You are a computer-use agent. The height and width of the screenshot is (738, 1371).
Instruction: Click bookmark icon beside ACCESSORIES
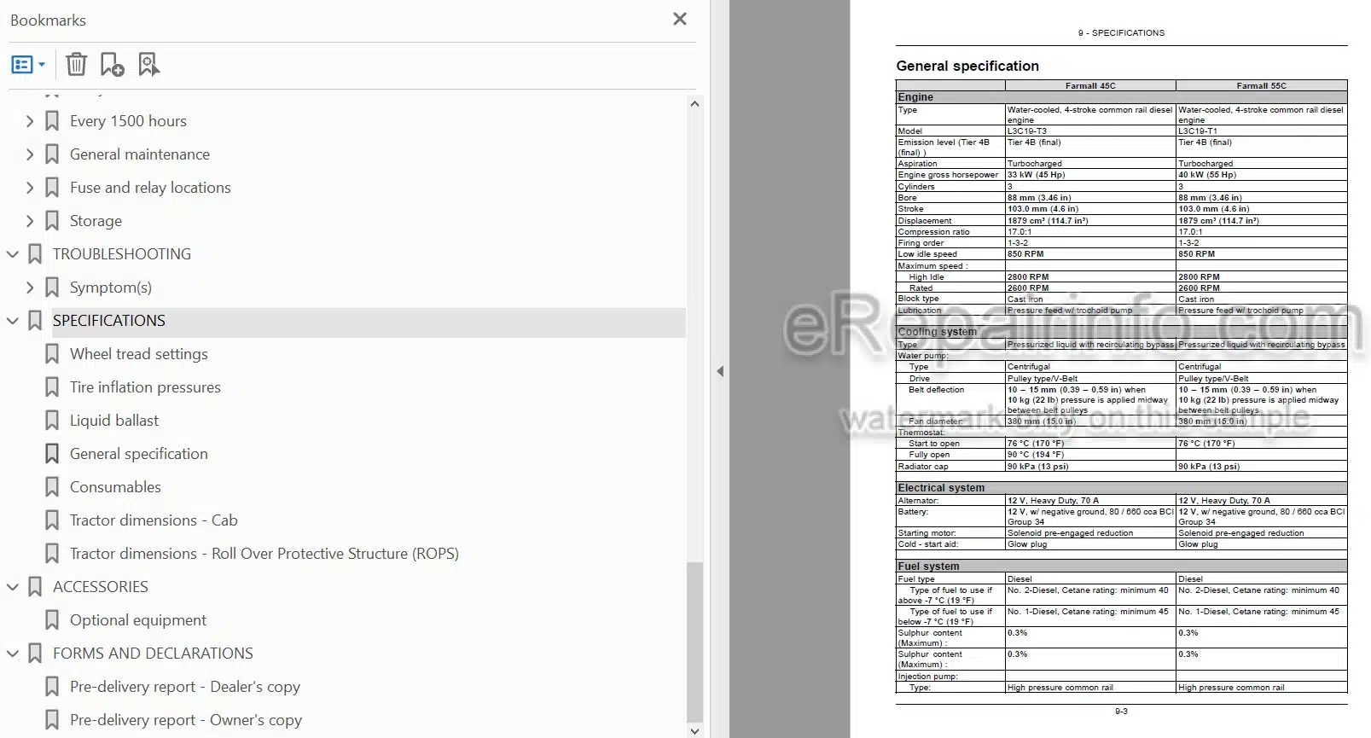point(35,587)
